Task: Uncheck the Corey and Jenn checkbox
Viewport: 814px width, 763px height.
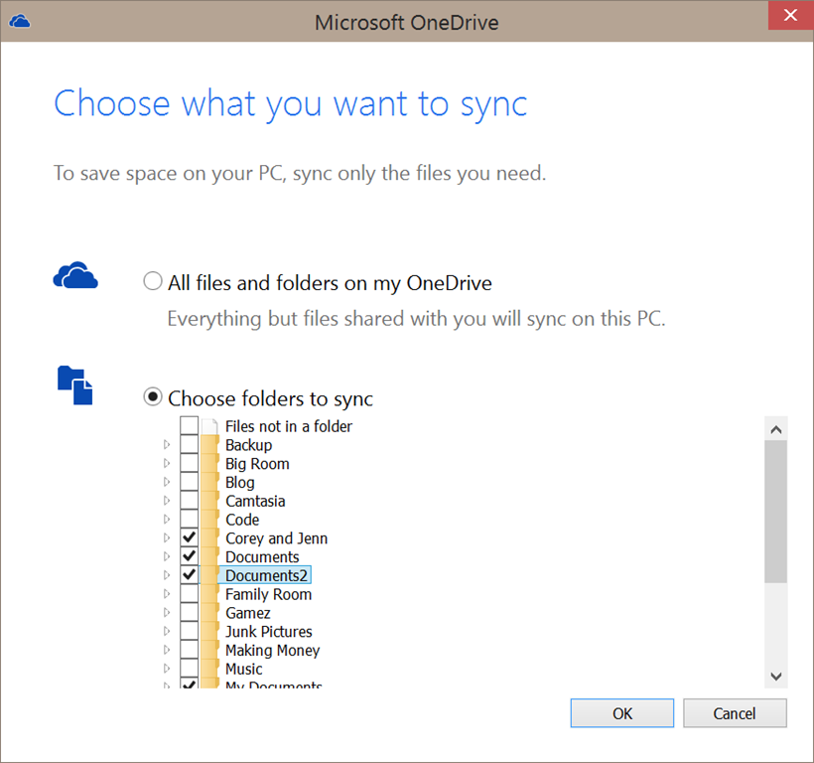Action: pyautogui.click(x=189, y=537)
